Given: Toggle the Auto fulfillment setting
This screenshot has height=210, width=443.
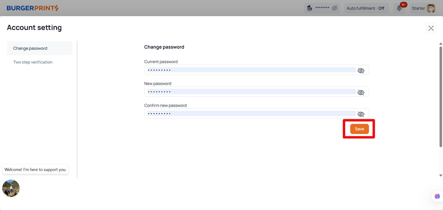Looking at the screenshot, I should tap(366, 8).
